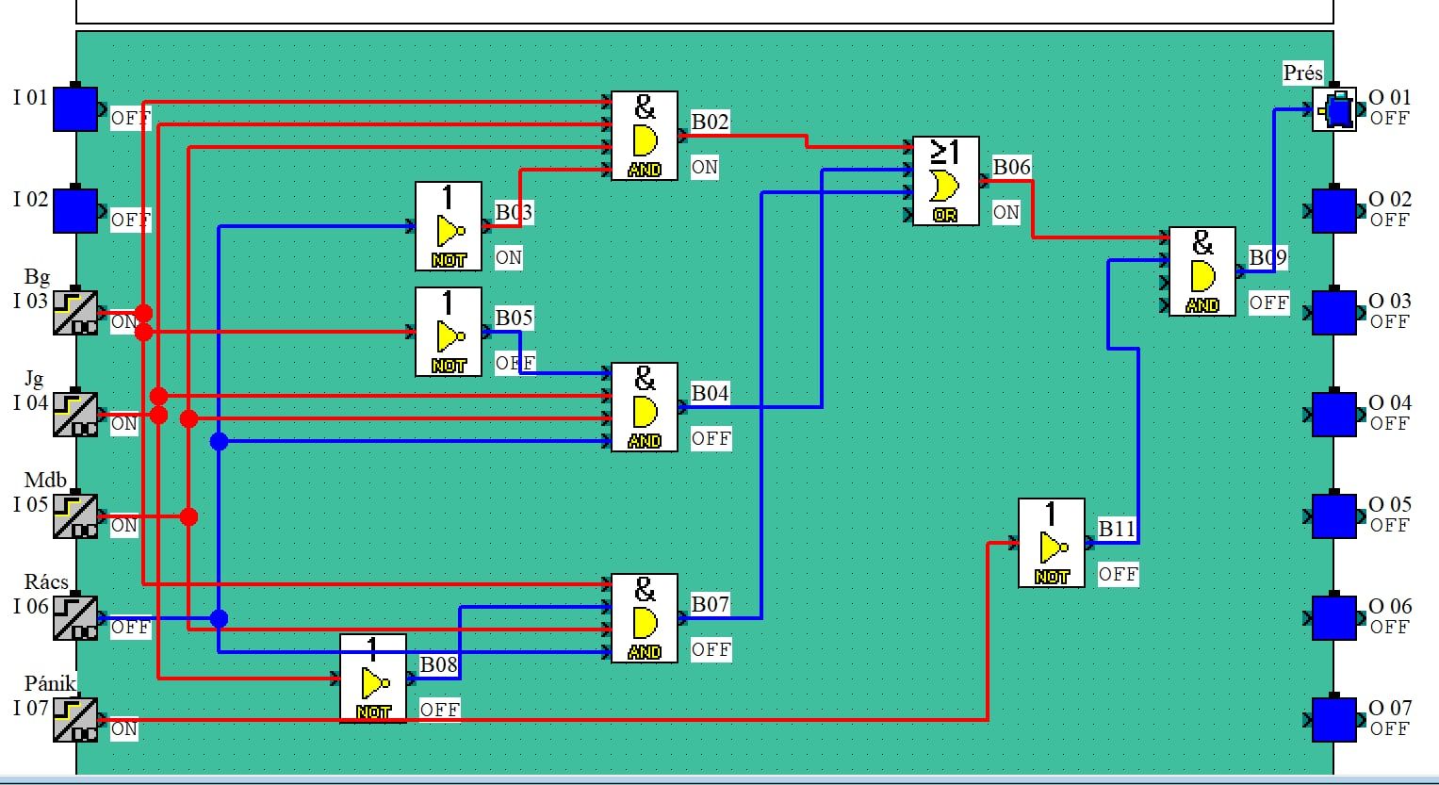Click the Rács input name label
The height and width of the screenshot is (785, 1439).
[x=46, y=581]
